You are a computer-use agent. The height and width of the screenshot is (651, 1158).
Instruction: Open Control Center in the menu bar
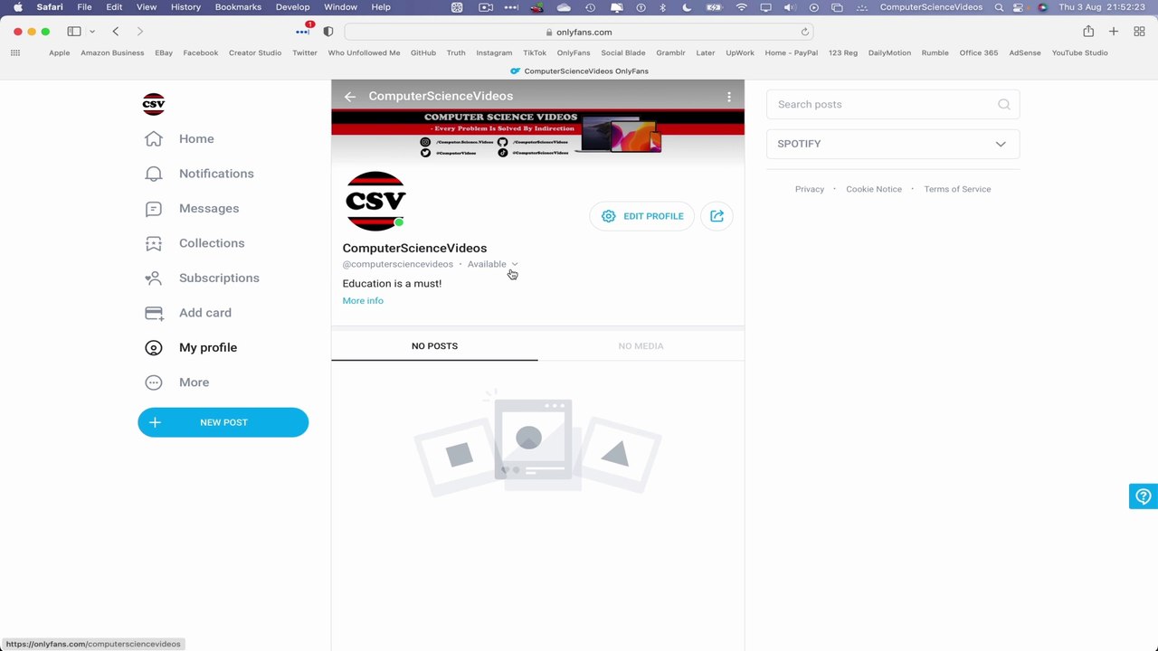coord(1020,7)
